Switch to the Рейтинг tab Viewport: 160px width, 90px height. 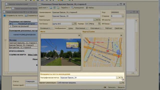coord(108,28)
